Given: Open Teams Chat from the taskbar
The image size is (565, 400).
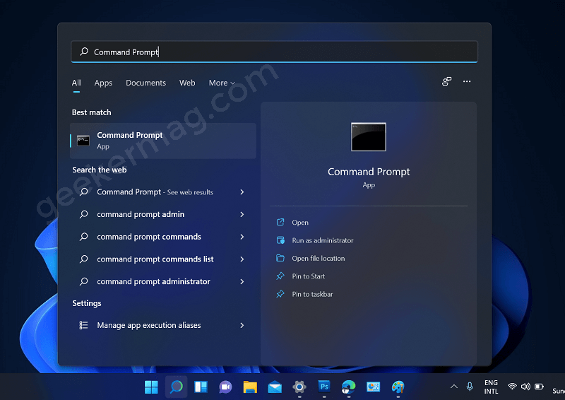Looking at the screenshot, I should pos(225,387).
